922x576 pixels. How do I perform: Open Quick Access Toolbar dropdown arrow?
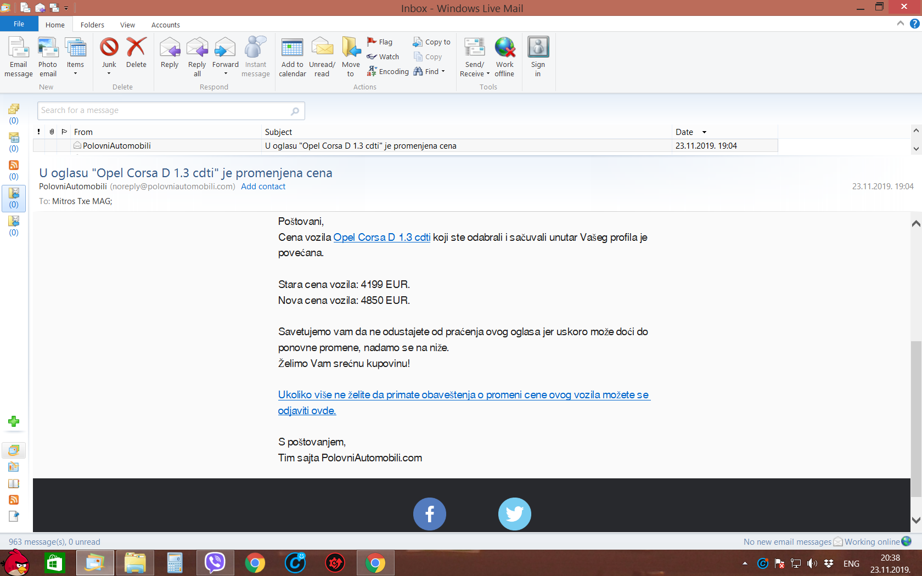click(66, 8)
